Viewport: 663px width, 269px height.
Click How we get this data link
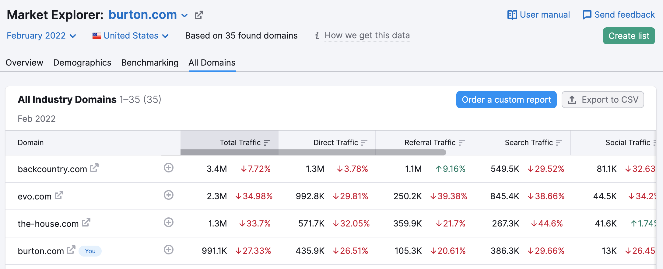(367, 36)
